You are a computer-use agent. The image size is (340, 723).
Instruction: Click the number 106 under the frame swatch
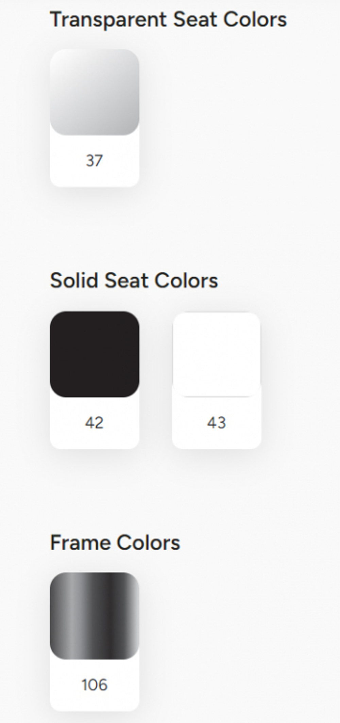[x=95, y=685]
